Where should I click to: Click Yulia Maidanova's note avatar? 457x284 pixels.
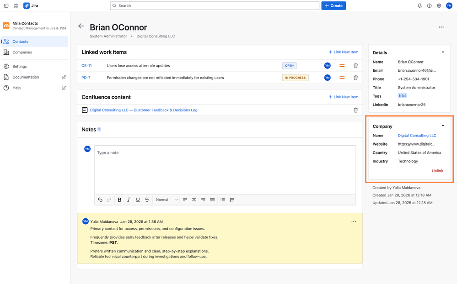click(86, 221)
